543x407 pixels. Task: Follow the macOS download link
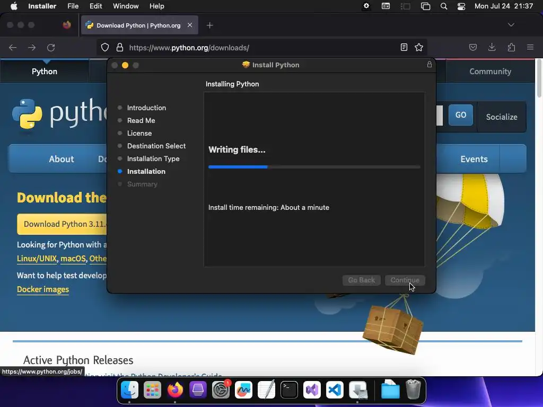(73, 259)
